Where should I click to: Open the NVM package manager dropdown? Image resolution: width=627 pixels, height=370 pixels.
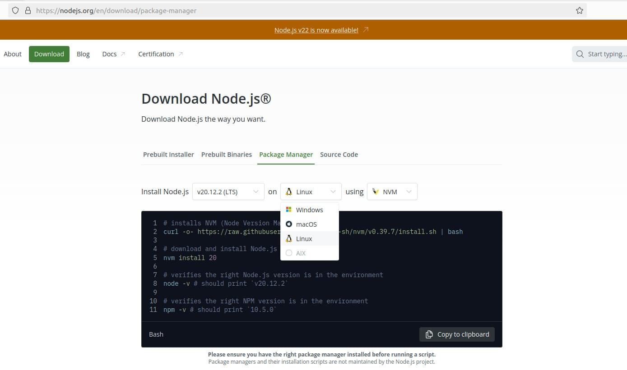[x=392, y=192]
